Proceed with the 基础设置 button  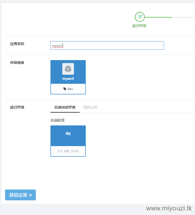(x=20, y=195)
